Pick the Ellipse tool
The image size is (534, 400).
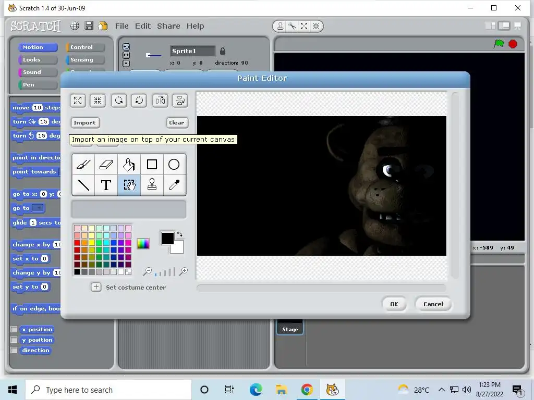tap(174, 165)
